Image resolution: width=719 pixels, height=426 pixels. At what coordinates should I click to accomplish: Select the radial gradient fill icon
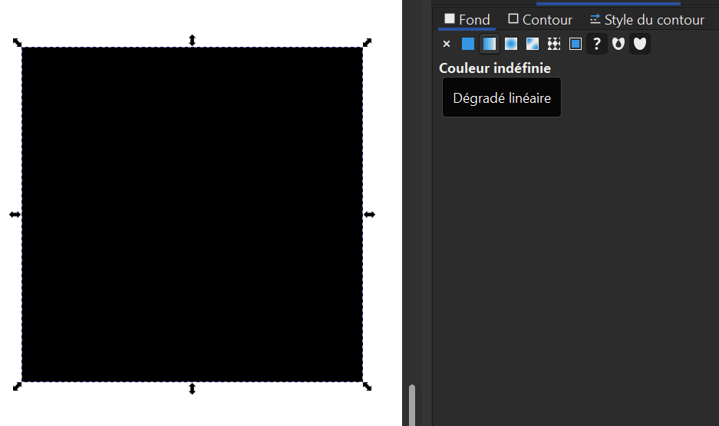click(511, 45)
